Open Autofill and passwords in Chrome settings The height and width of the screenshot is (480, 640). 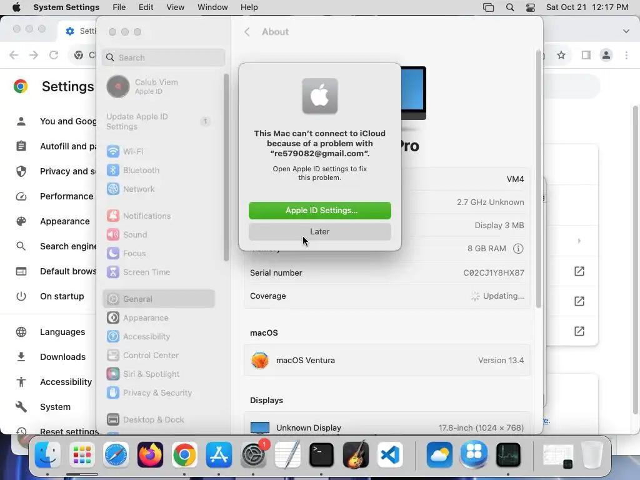coord(56,146)
